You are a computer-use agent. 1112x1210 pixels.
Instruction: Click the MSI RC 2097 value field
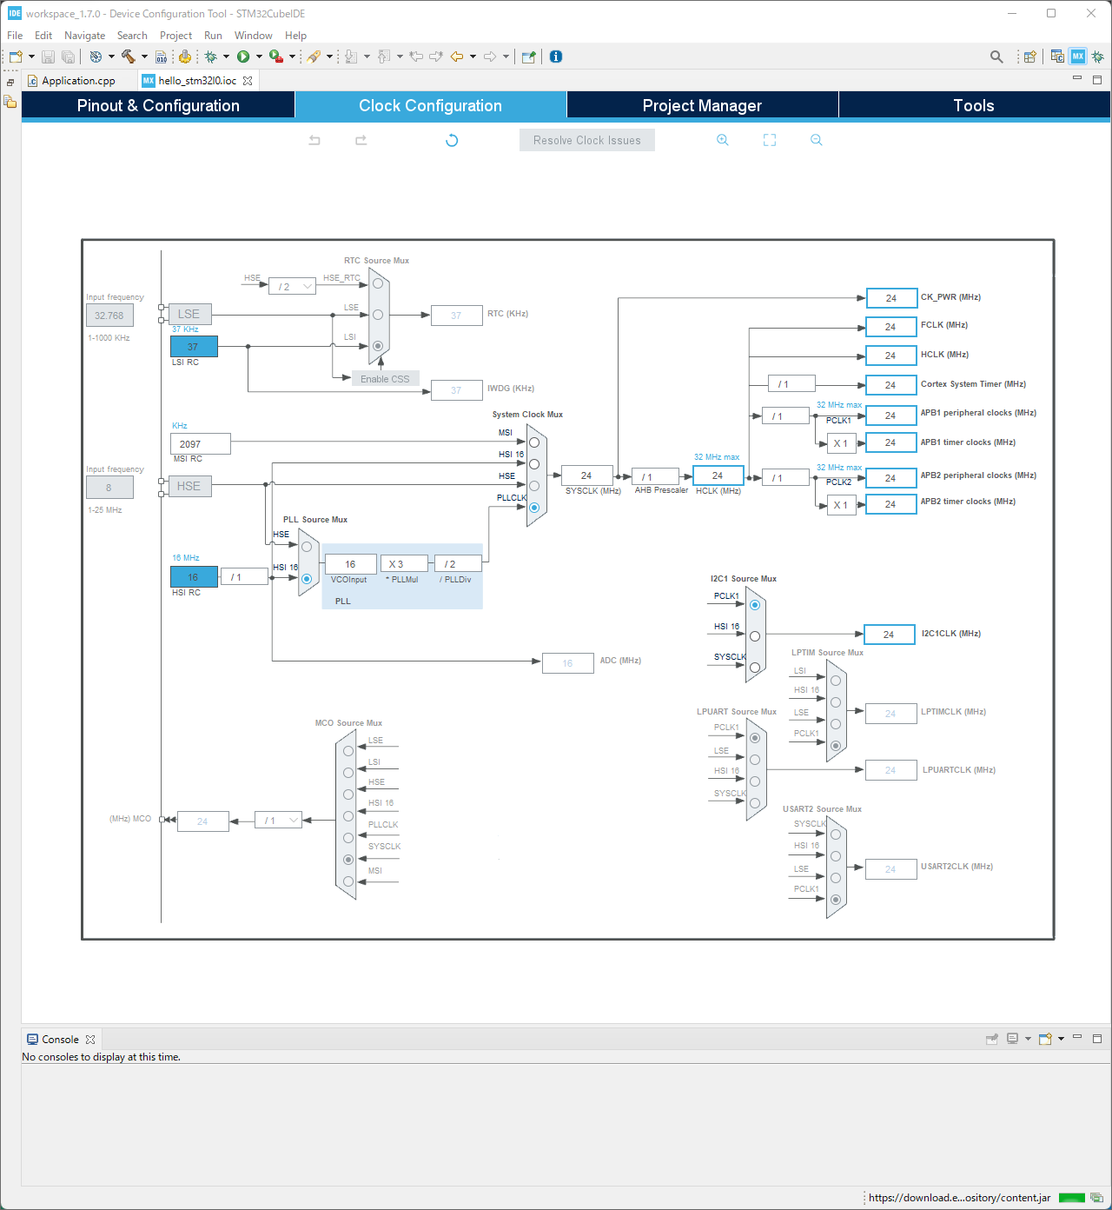pos(201,444)
